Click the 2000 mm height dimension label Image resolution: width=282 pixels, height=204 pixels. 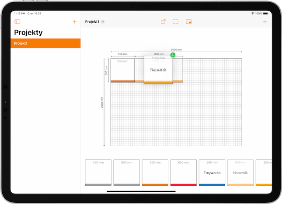coord(102,102)
